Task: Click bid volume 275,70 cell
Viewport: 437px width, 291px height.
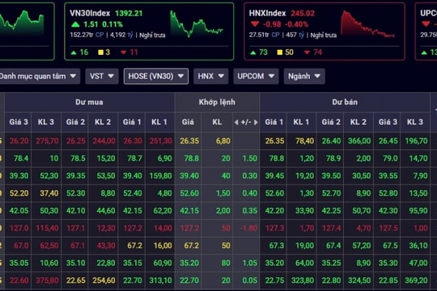Action: 47,141
